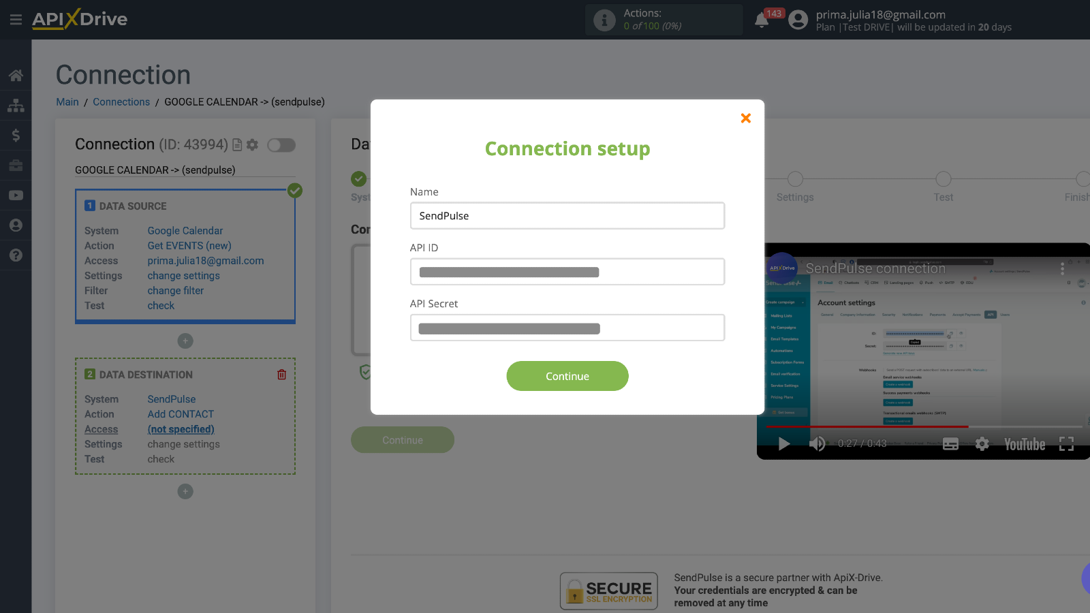Screen dimensions: 1090x613
Task: Click the API Secret input field
Action: point(567,328)
